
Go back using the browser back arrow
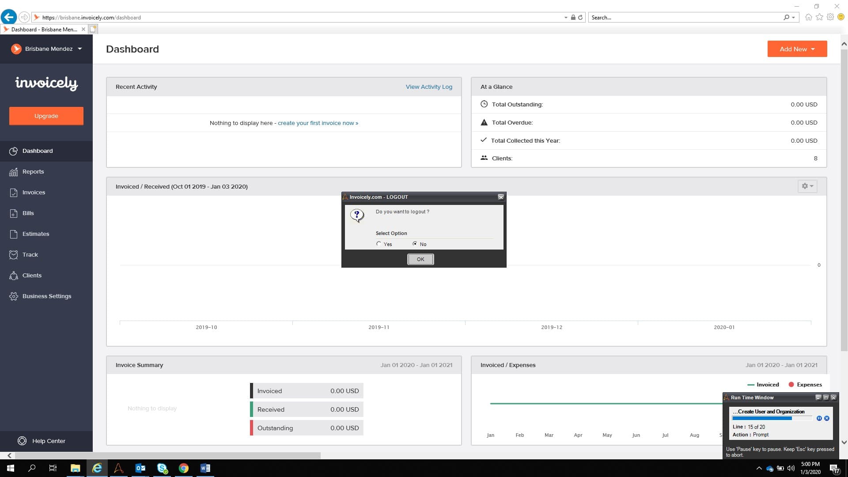pos(9,17)
